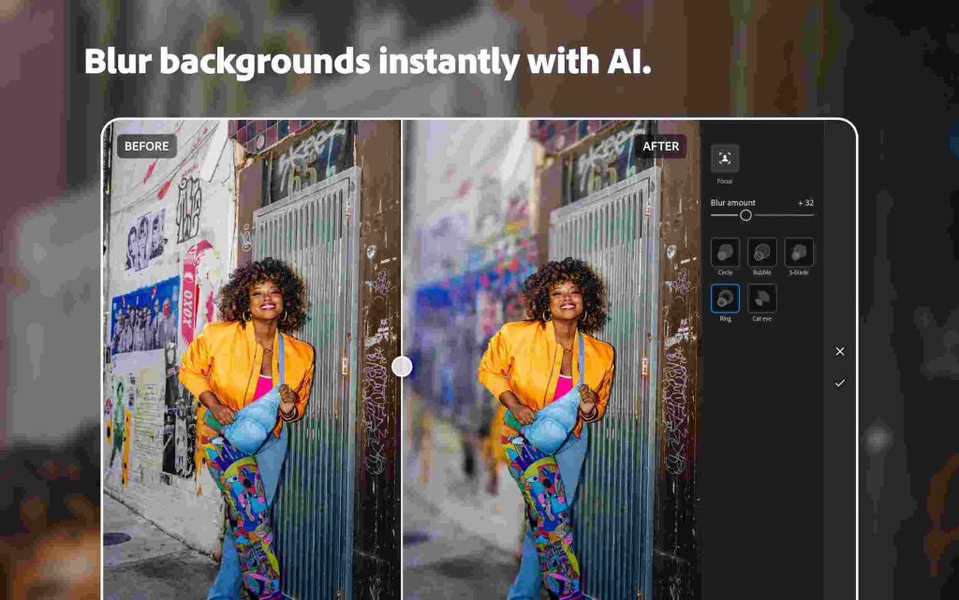Select the Focus subject icon
The width and height of the screenshot is (959, 600).
pyautogui.click(x=725, y=159)
